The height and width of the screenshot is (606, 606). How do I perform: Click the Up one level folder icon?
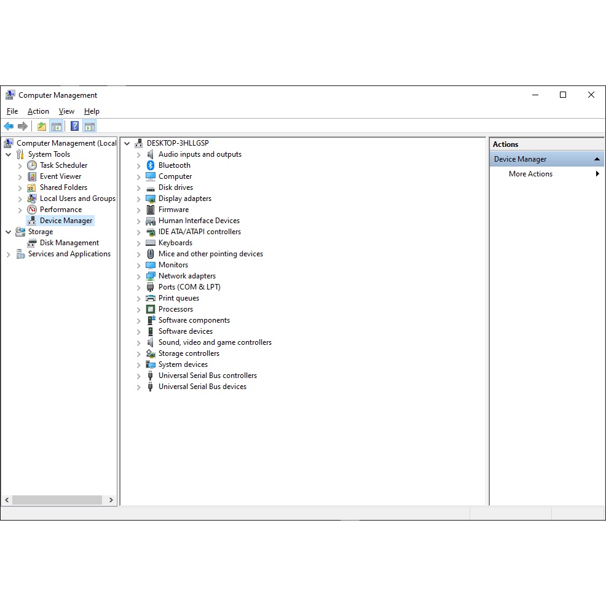tap(41, 127)
